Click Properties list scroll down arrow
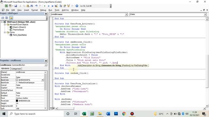 click(45, 108)
